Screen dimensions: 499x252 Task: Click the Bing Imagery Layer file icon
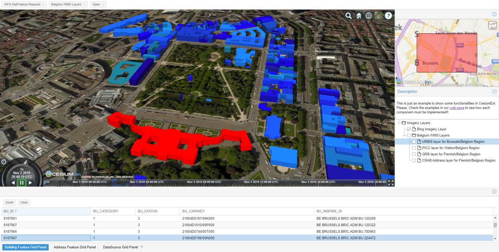414,129
